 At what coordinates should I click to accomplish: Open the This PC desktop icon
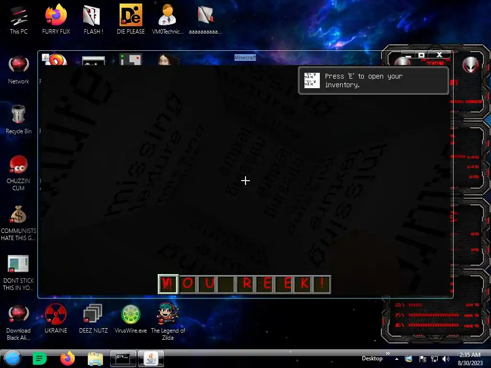tap(19, 19)
